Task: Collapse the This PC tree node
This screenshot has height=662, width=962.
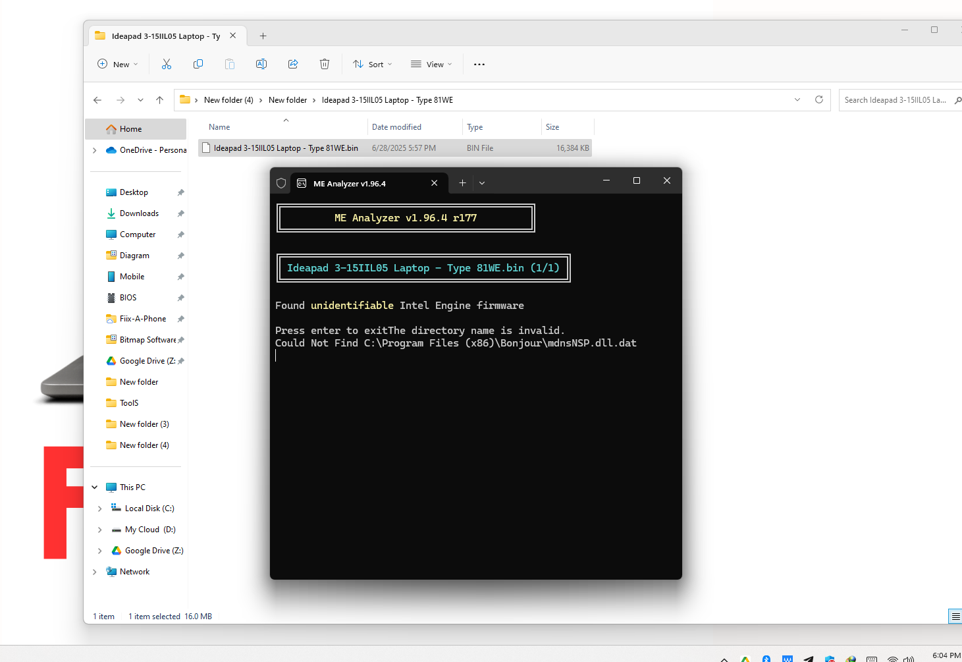Action: coord(95,487)
